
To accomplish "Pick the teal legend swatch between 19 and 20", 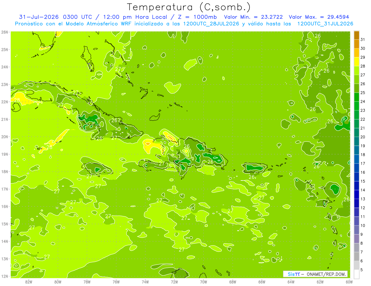I will coord(356,141).
